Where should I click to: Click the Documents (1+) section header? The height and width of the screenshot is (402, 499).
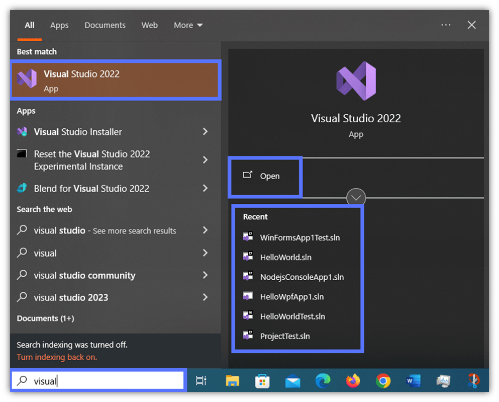[46, 318]
